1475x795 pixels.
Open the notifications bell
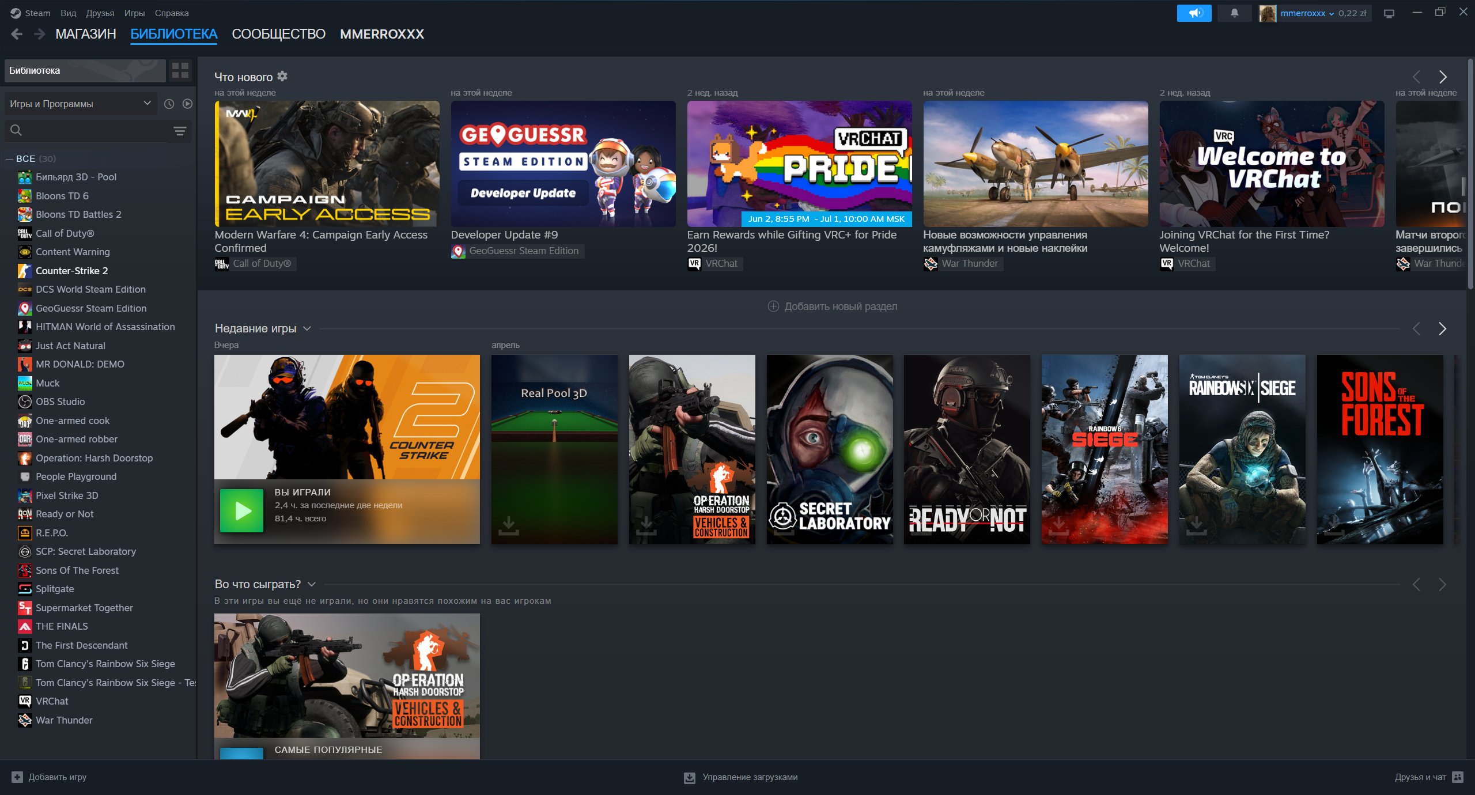1234,13
